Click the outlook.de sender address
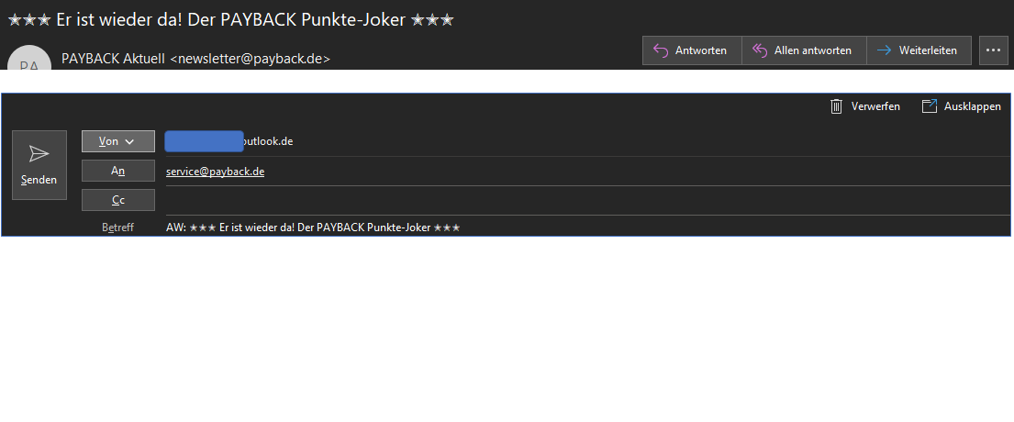 coord(229,141)
